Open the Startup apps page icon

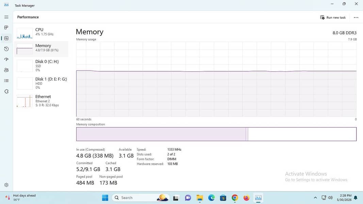[6, 60]
